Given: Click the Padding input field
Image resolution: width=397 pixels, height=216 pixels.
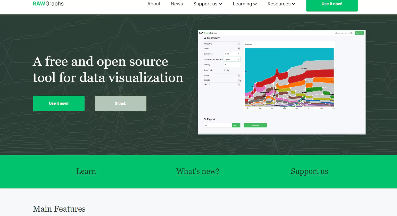Looking at the screenshot, I should (x=232, y=65).
